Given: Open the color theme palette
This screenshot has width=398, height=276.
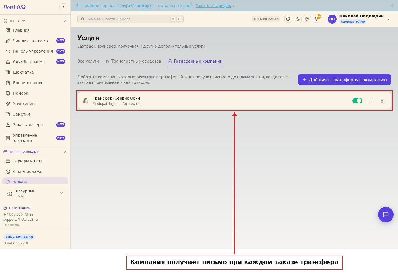Looking at the screenshot, I should [x=288, y=19].
